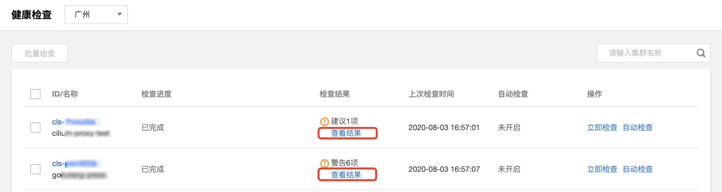Viewport: 722px width, 192px height.
Task: Toggle the select-all checkbox in table header
Action: point(35,94)
